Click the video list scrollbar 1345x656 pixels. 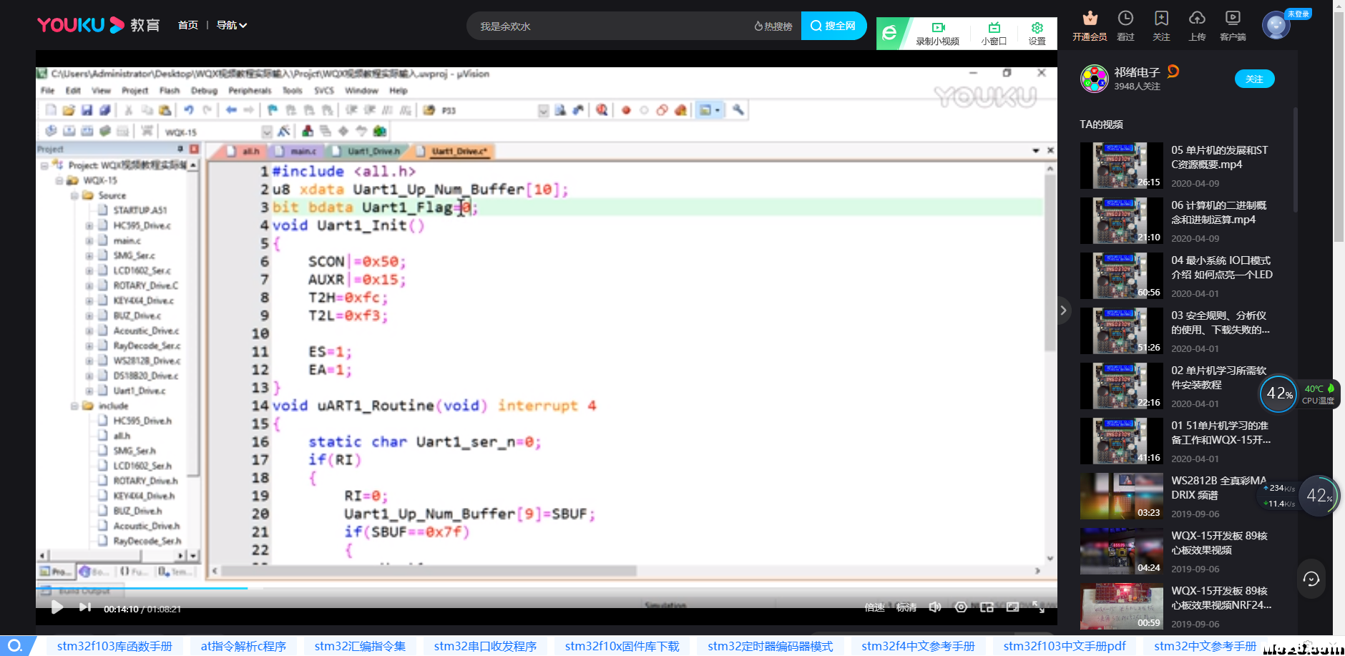coord(1295,160)
